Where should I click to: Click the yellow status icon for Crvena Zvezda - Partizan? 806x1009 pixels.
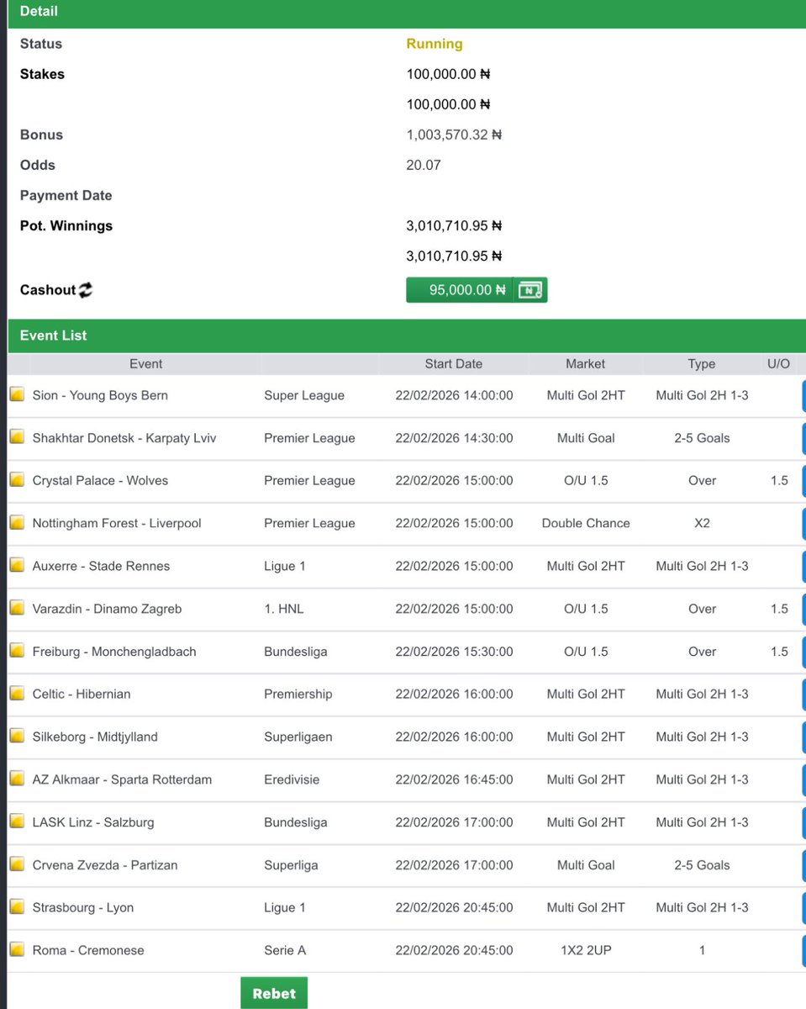[x=17, y=864]
